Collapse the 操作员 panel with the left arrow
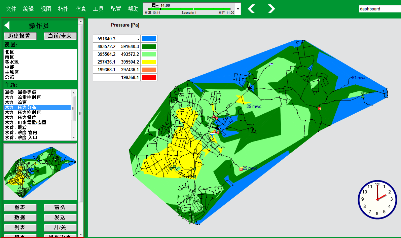Image resolution: width=401 pixels, height=238 pixels. click(x=7, y=26)
